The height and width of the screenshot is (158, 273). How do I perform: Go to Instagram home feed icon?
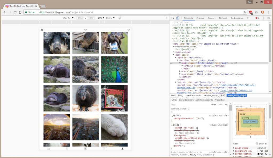(49, 149)
